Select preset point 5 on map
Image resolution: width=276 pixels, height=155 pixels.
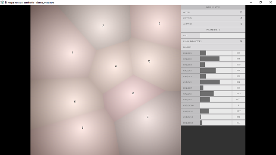tap(149, 61)
